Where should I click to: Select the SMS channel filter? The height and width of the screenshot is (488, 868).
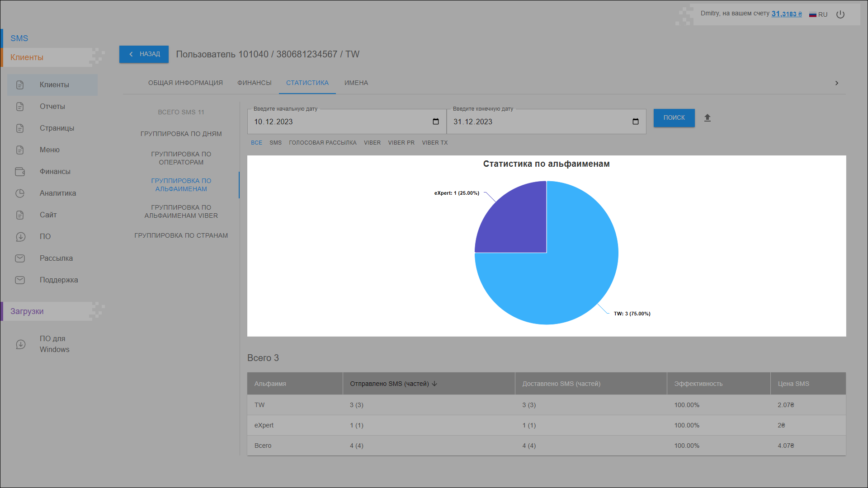tap(275, 143)
